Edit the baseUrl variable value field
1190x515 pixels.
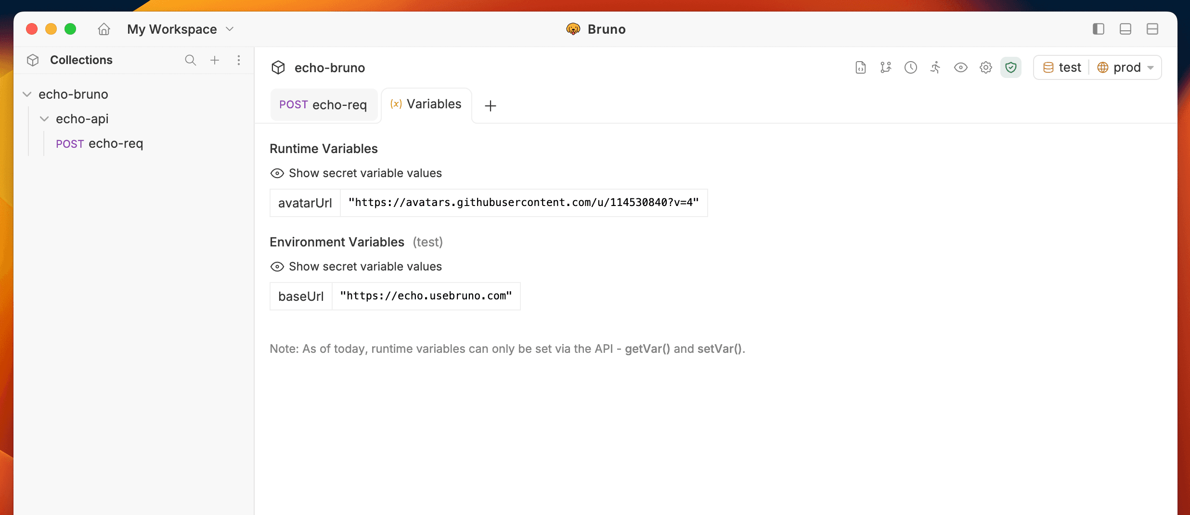[x=426, y=296]
